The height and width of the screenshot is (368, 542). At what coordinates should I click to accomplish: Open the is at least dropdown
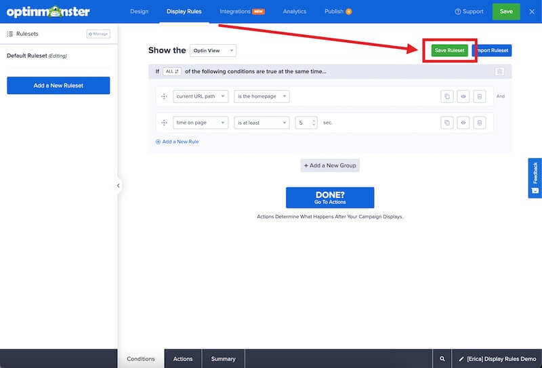(x=262, y=123)
